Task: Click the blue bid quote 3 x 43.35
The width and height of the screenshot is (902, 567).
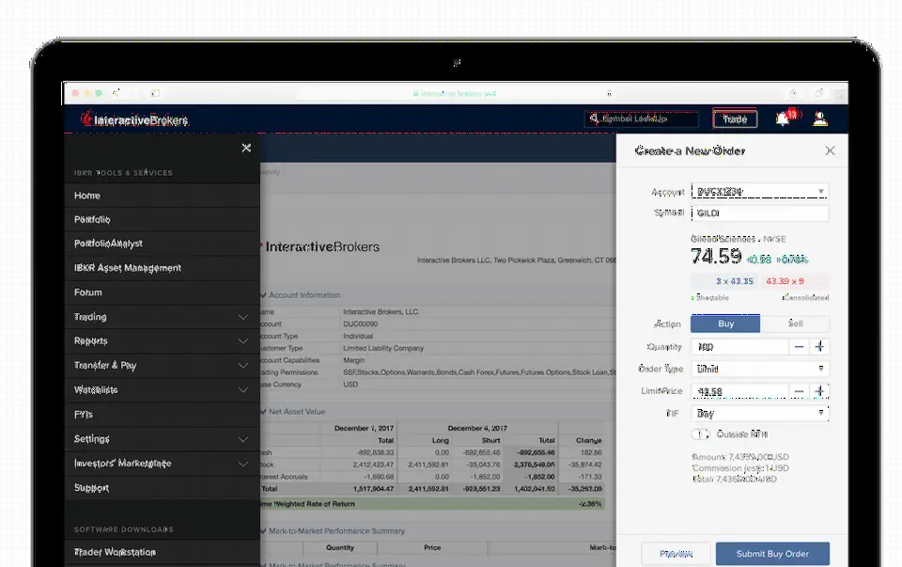Action: [x=725, y=281]
